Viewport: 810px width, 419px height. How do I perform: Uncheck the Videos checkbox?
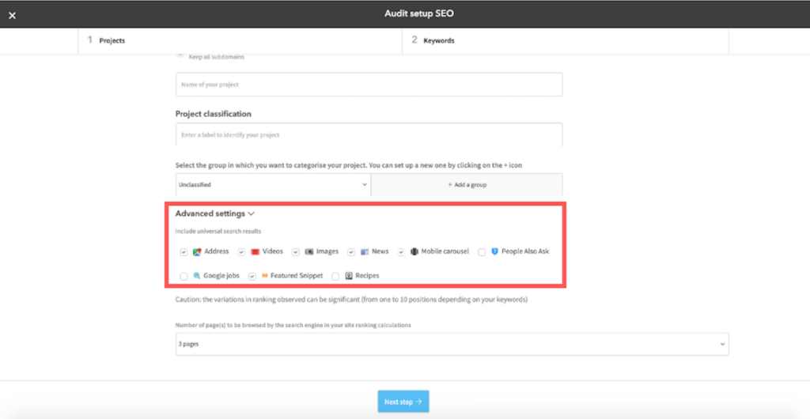(241, 252)
